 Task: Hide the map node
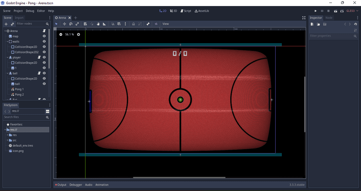click(44, 36)
